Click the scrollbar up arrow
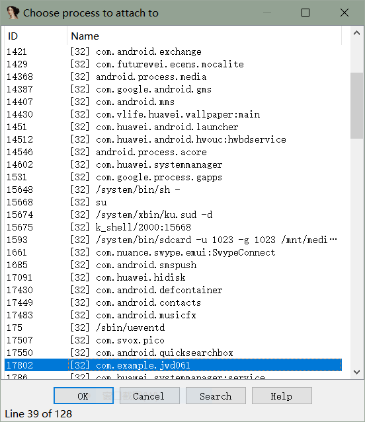Viewport: 365px width, 422px height. (x=356, y=33)
